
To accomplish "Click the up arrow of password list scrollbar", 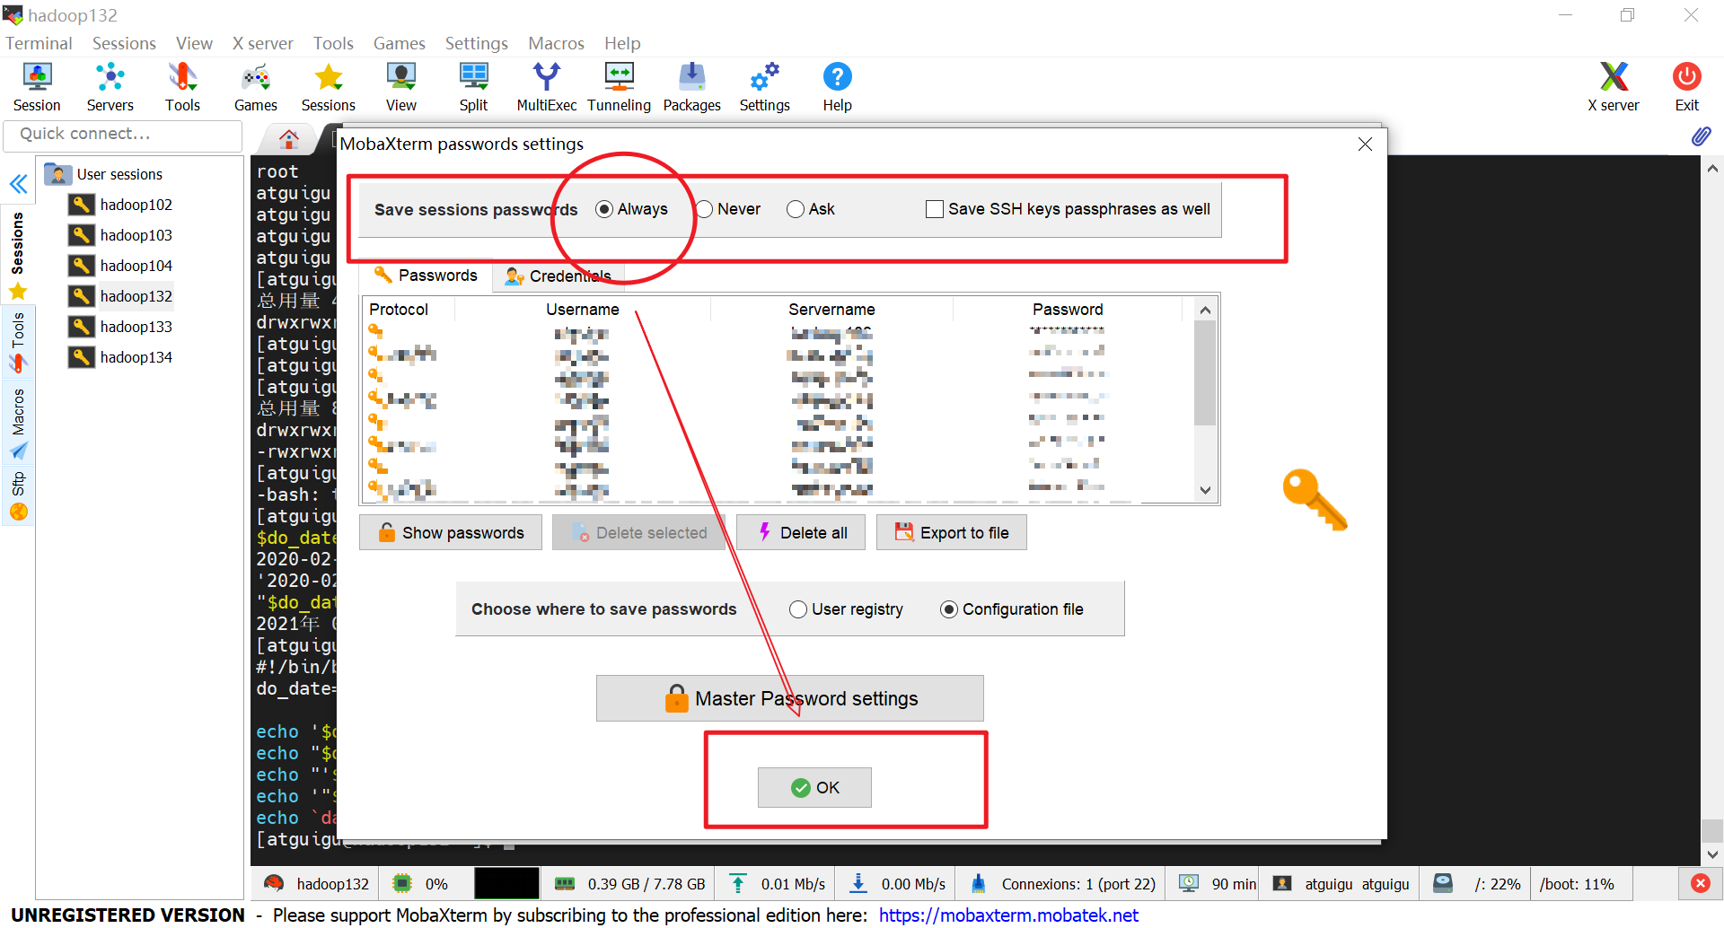I will pos(1205,310).
